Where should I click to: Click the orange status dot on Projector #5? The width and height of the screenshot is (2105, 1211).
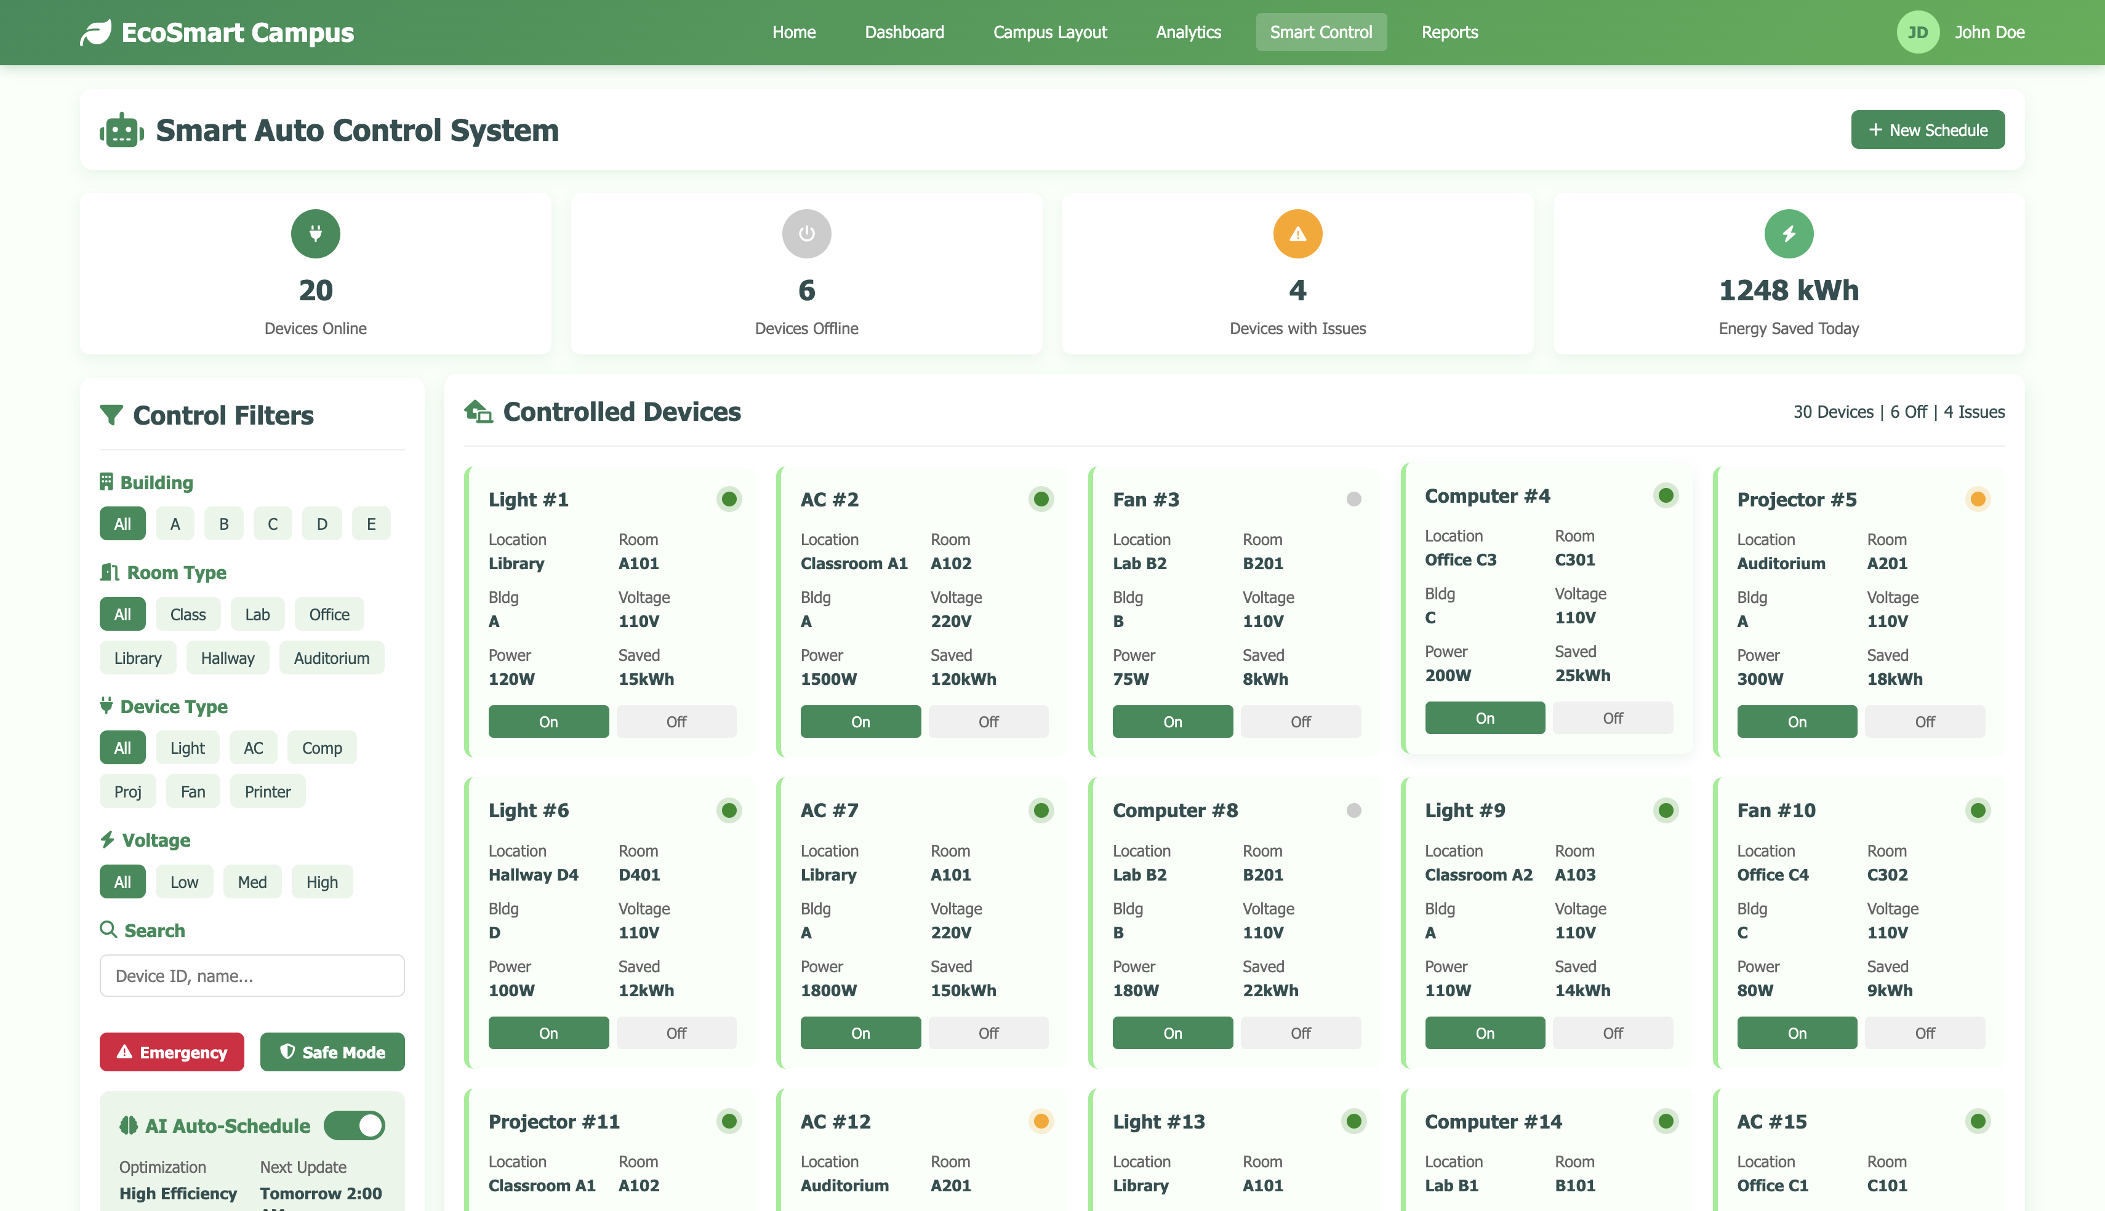pos(1977,499)
